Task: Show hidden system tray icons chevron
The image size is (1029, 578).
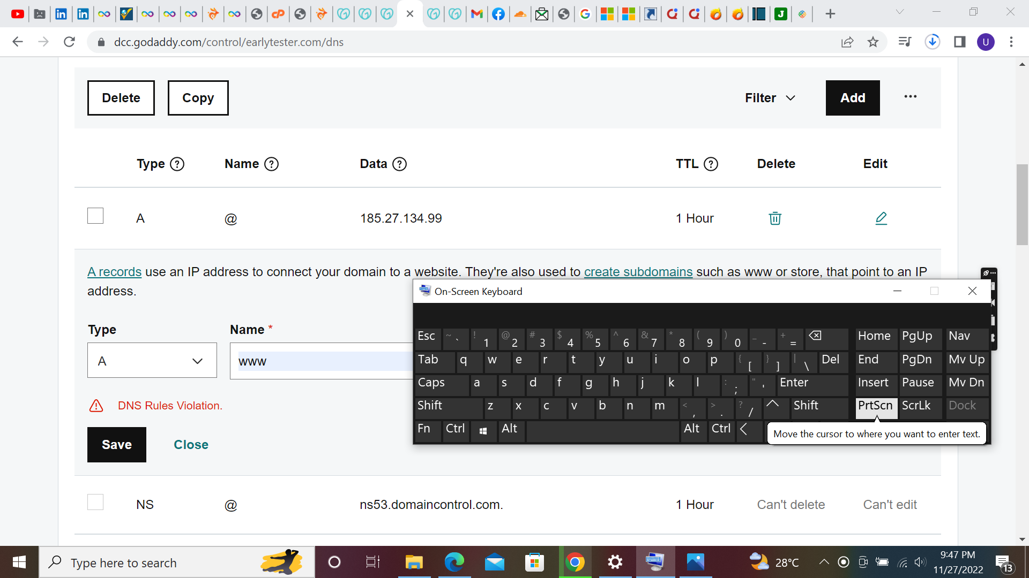Action: coord(824,562)
